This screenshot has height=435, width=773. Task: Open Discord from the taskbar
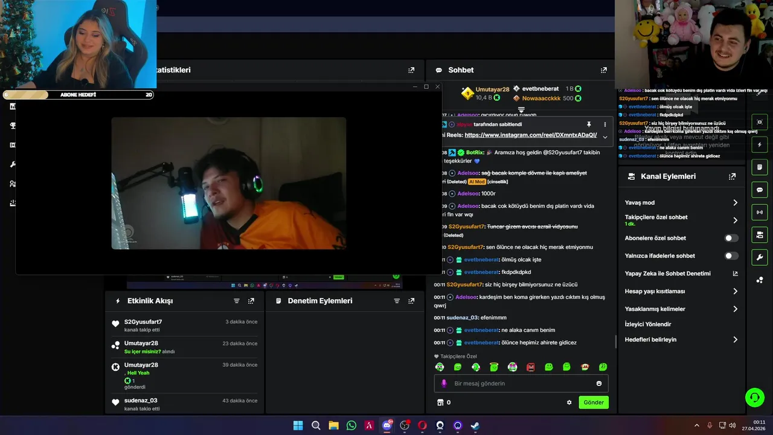point(386,425)
